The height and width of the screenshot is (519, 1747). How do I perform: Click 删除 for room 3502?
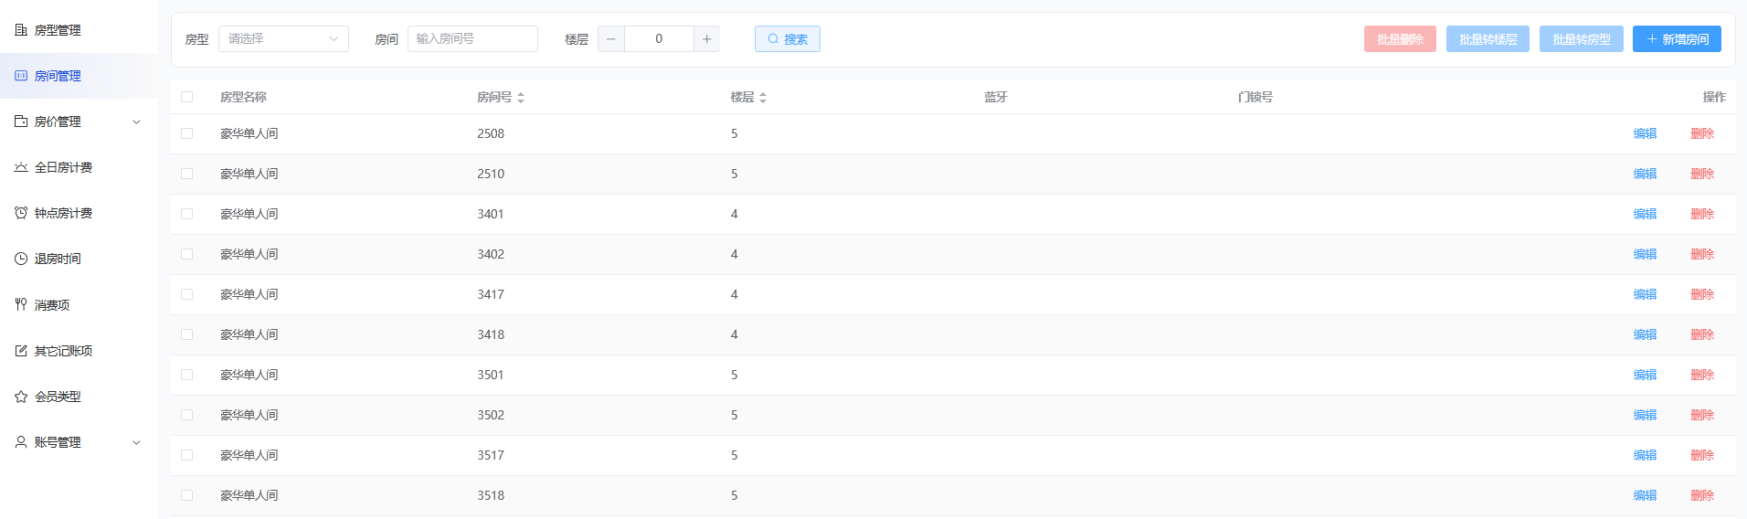1702,415
